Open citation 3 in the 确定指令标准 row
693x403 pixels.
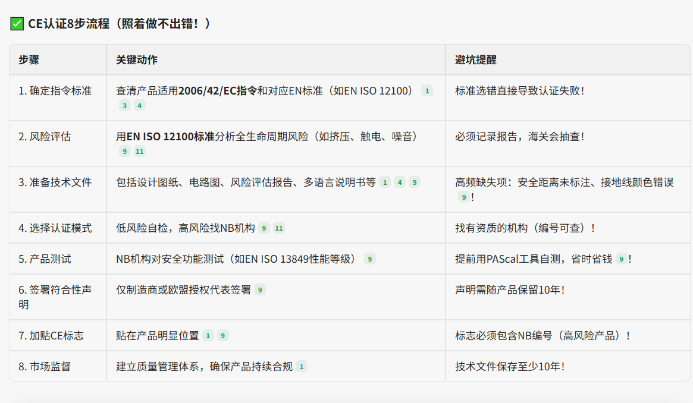pyautogui.click(x=124, y=106)
